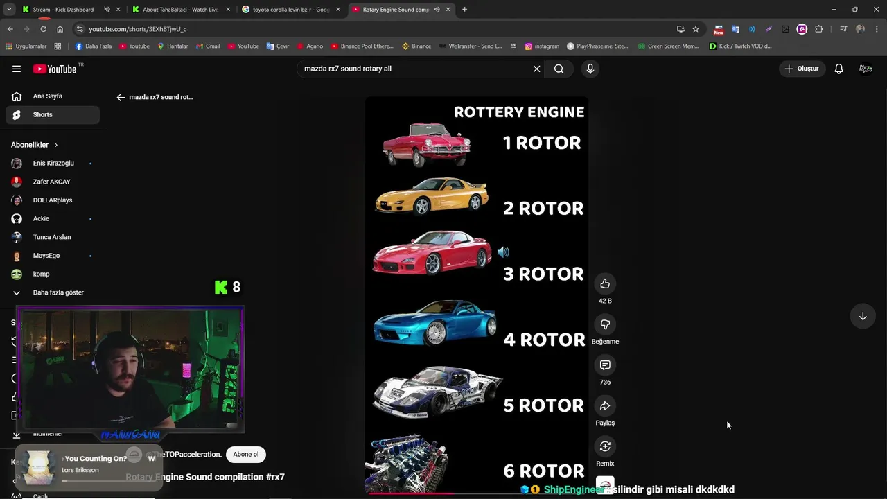This screenshot has height=499, width=887.
Task: Remix this short
Action: 605,446
